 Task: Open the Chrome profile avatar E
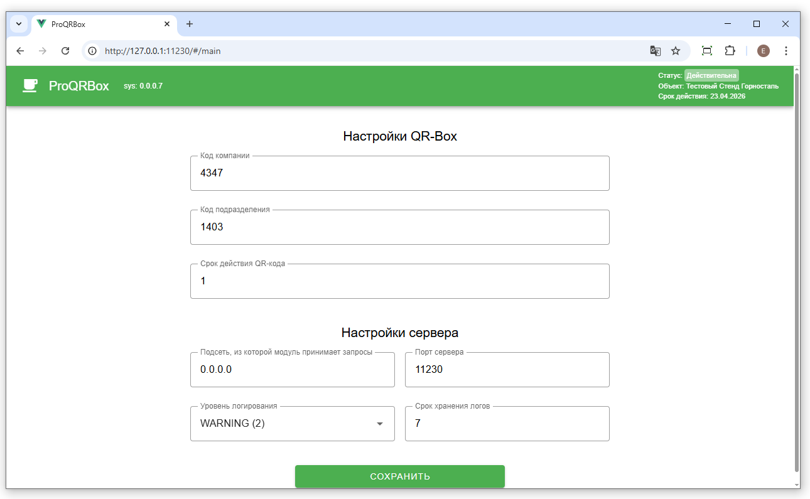tap(764, 51)
